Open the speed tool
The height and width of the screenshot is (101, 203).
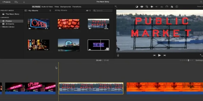167,7
